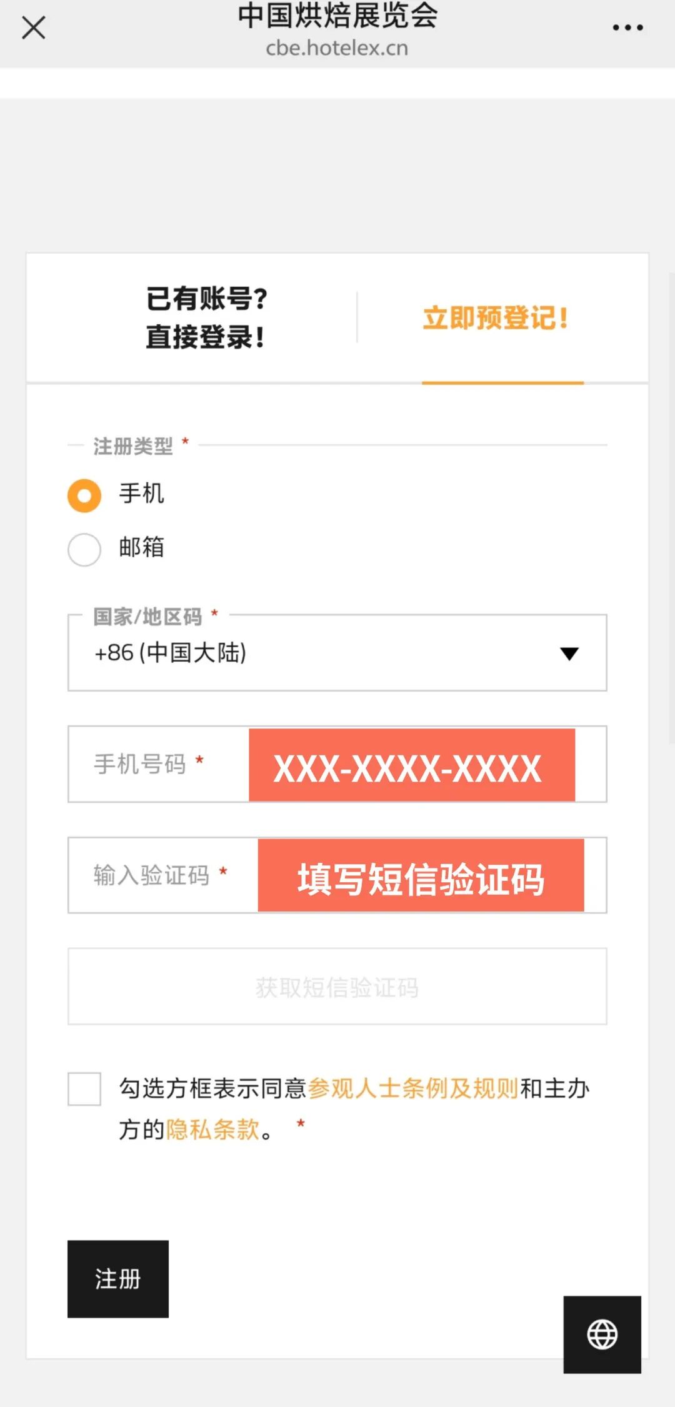
Task: Choose the 手机 registration type radio button
Action: pos(84,495)
